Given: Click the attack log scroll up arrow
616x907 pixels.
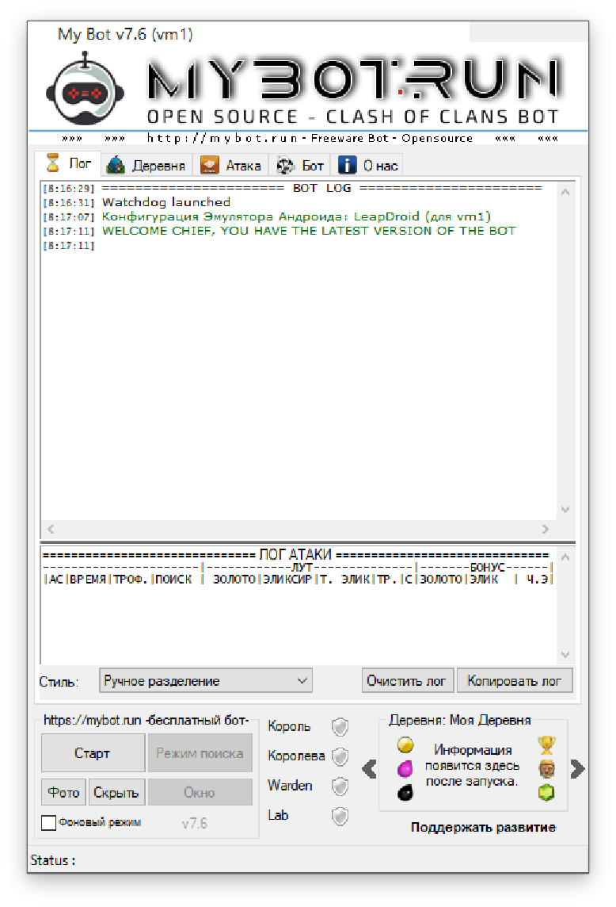Looking at the screenshot, I should [x=565, y=557].
